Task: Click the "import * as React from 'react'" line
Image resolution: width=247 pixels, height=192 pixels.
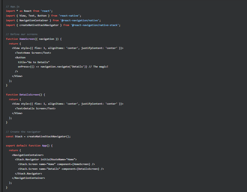Action: pos(29,11)
